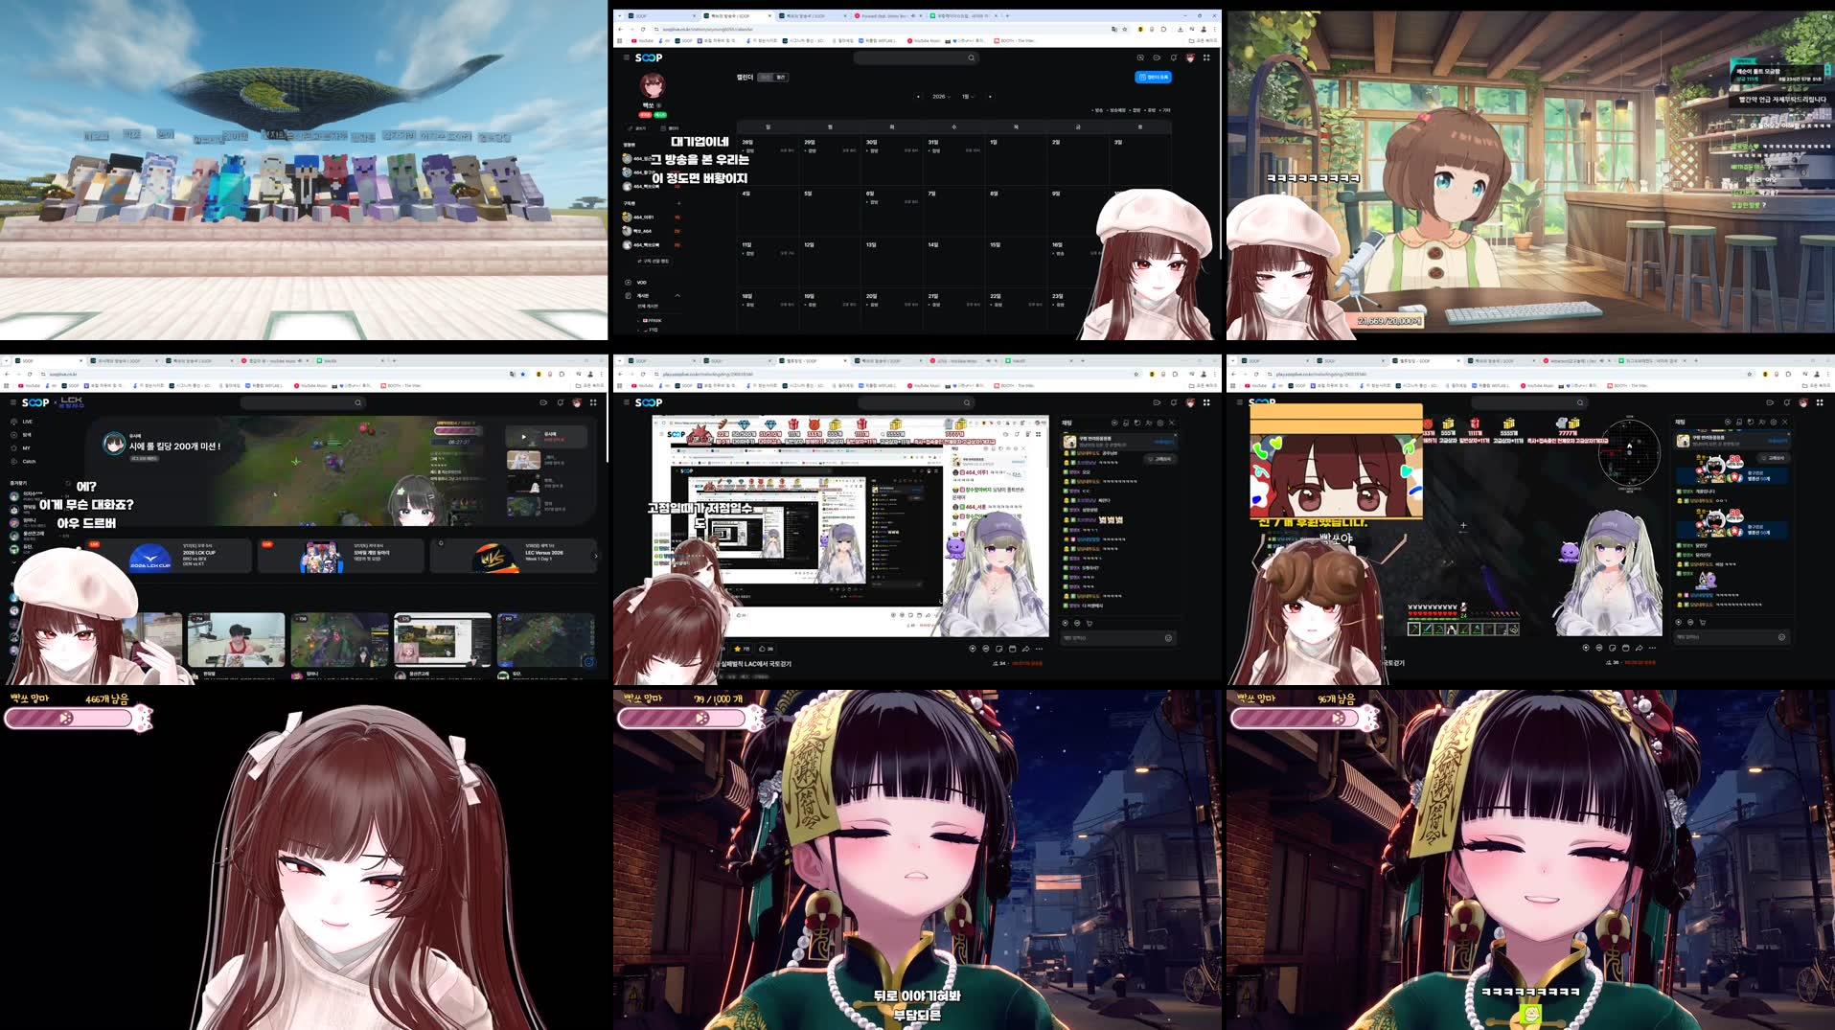Open the 1월 month dropdown
The height and width of the screenshot is (1030, 1835).
click(x=971, y=97)
